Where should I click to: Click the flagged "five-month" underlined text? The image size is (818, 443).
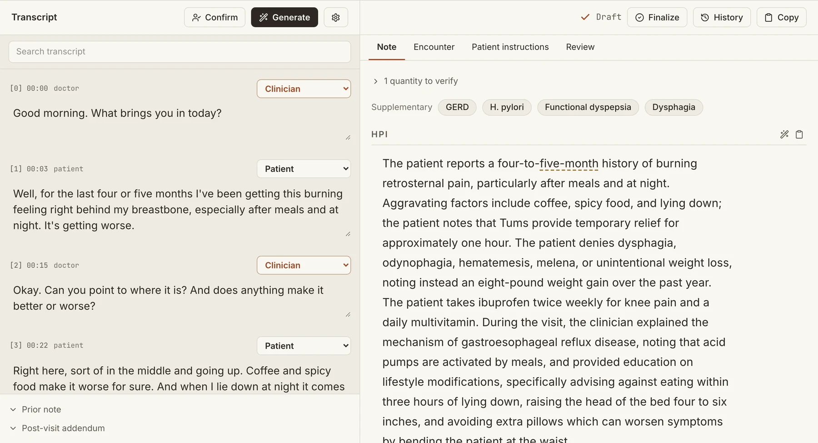(x=569, y=163)
